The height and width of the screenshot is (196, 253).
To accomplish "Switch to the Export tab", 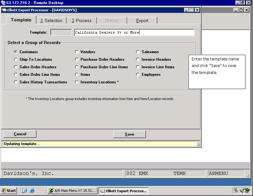I will click(142, 21).
